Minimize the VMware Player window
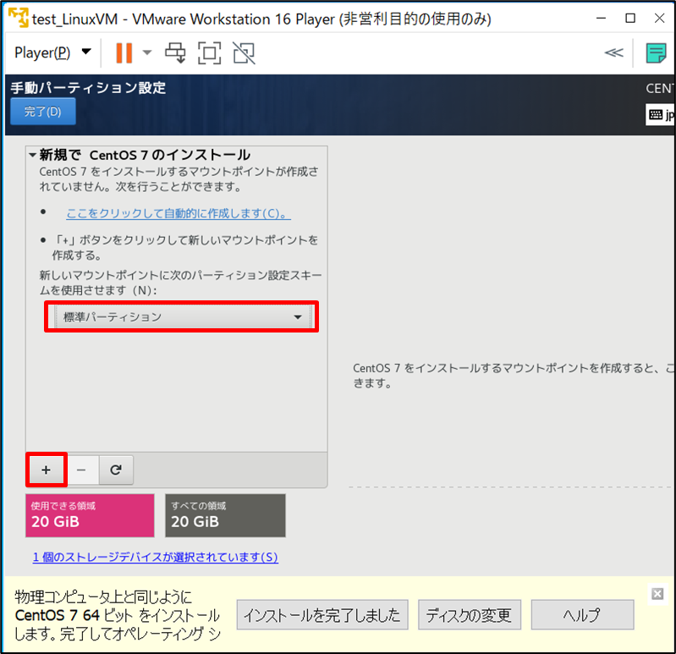The width and height of the screenshot is (676, 654). pyautogui.click(x=601, y=18)
